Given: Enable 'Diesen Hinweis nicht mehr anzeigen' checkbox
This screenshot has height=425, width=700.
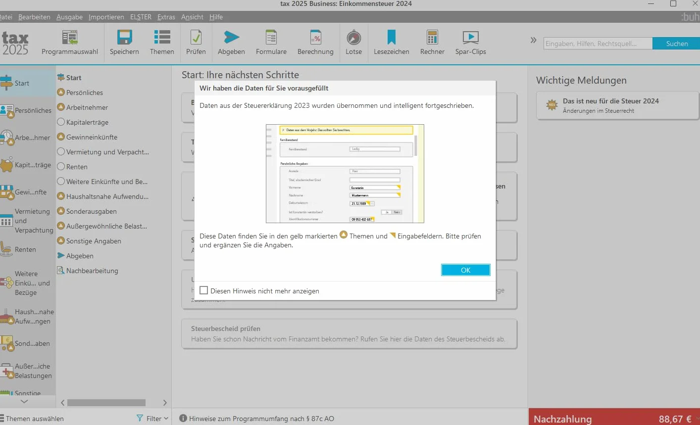Looking at the screenshot, I should pyautogui.click(x=203, y=290).
